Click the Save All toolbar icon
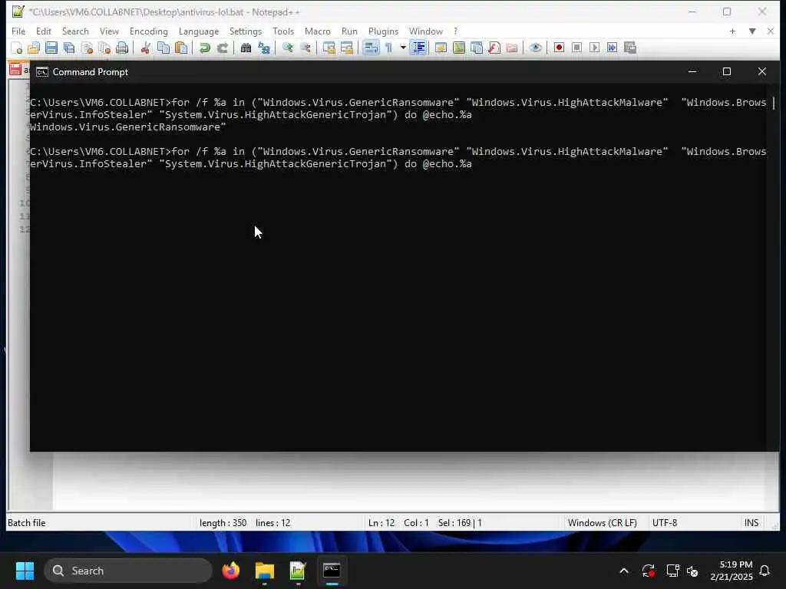Viewport: 786px width, 589px height. 69,48
